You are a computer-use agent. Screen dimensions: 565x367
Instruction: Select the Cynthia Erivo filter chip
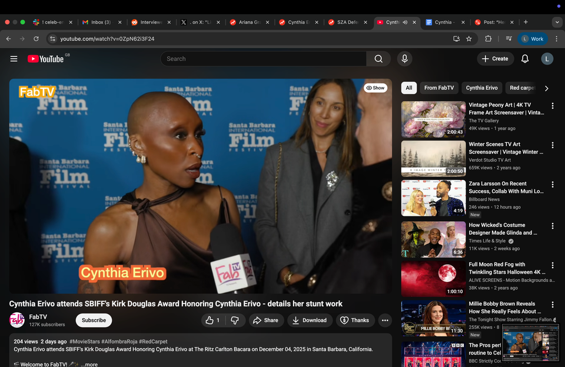click(481, 88)
